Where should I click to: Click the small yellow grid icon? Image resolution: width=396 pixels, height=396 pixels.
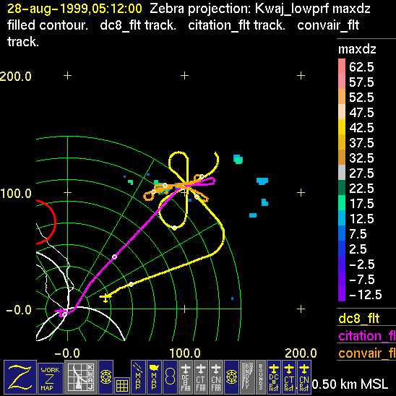122,385
